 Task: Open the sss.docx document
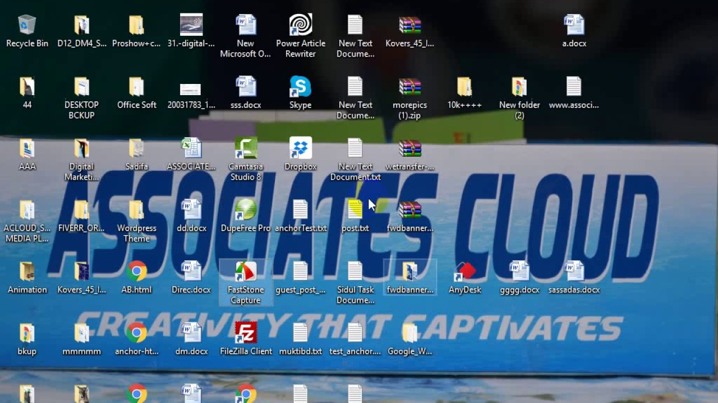[246, 93]
